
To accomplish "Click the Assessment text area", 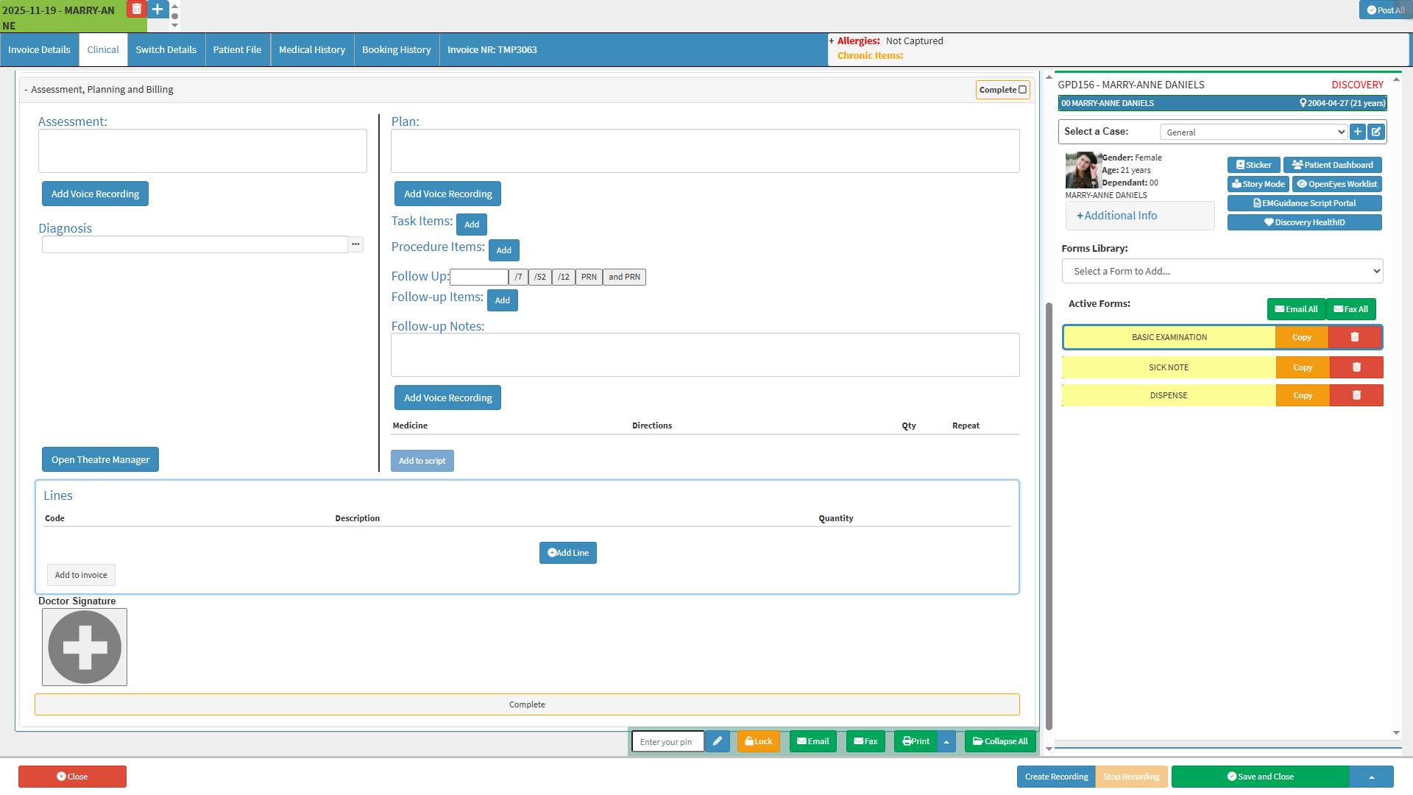I will click(202, 151).
